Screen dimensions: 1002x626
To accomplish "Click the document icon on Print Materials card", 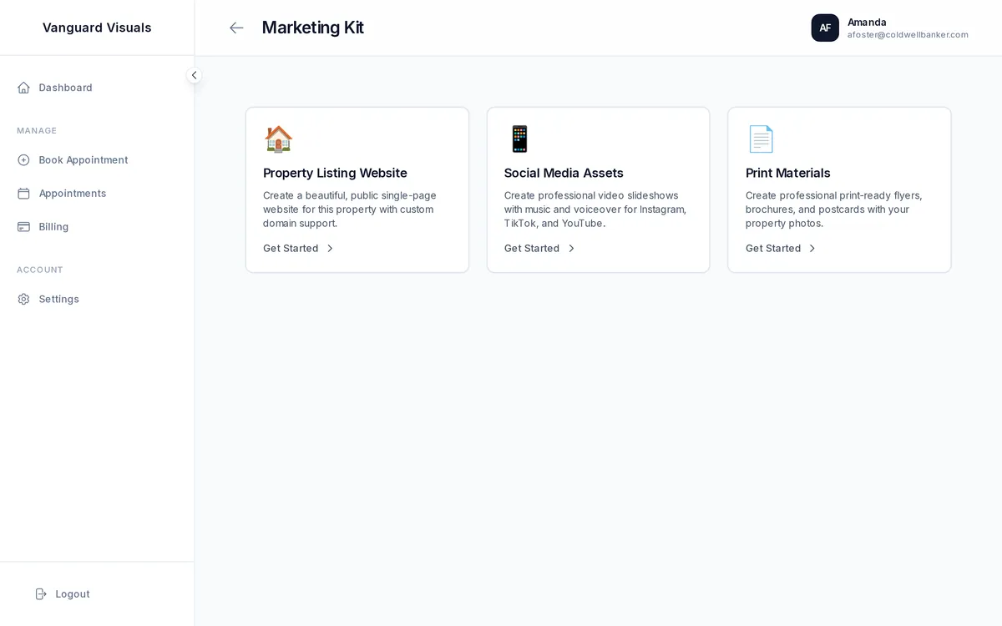I will (x=761, y=139).
